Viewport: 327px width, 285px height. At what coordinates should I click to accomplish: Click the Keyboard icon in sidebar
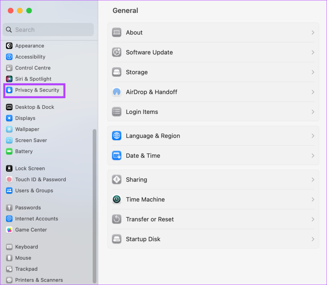[9, 247]
